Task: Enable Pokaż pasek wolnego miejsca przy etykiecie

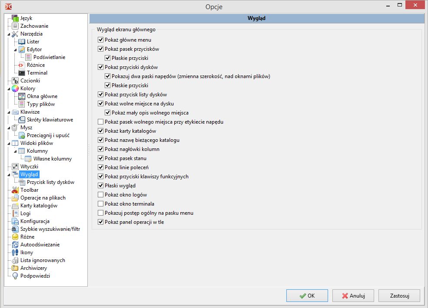Action: point(100,122)
